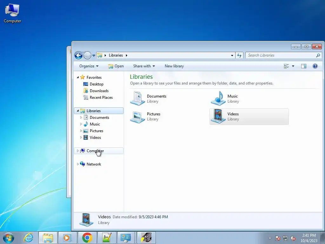
Task: Launch Google Chrome from taskbar
Action: tap(87, 238)
